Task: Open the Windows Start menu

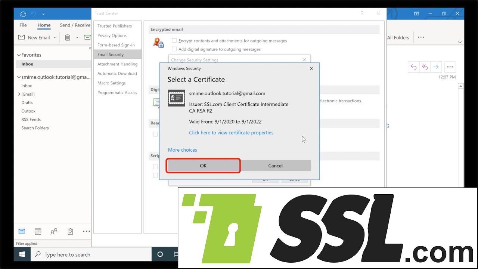Action: point(22,254)
